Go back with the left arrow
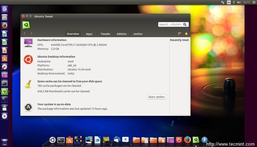Viewport: 257px width, 147px height. 24,34
